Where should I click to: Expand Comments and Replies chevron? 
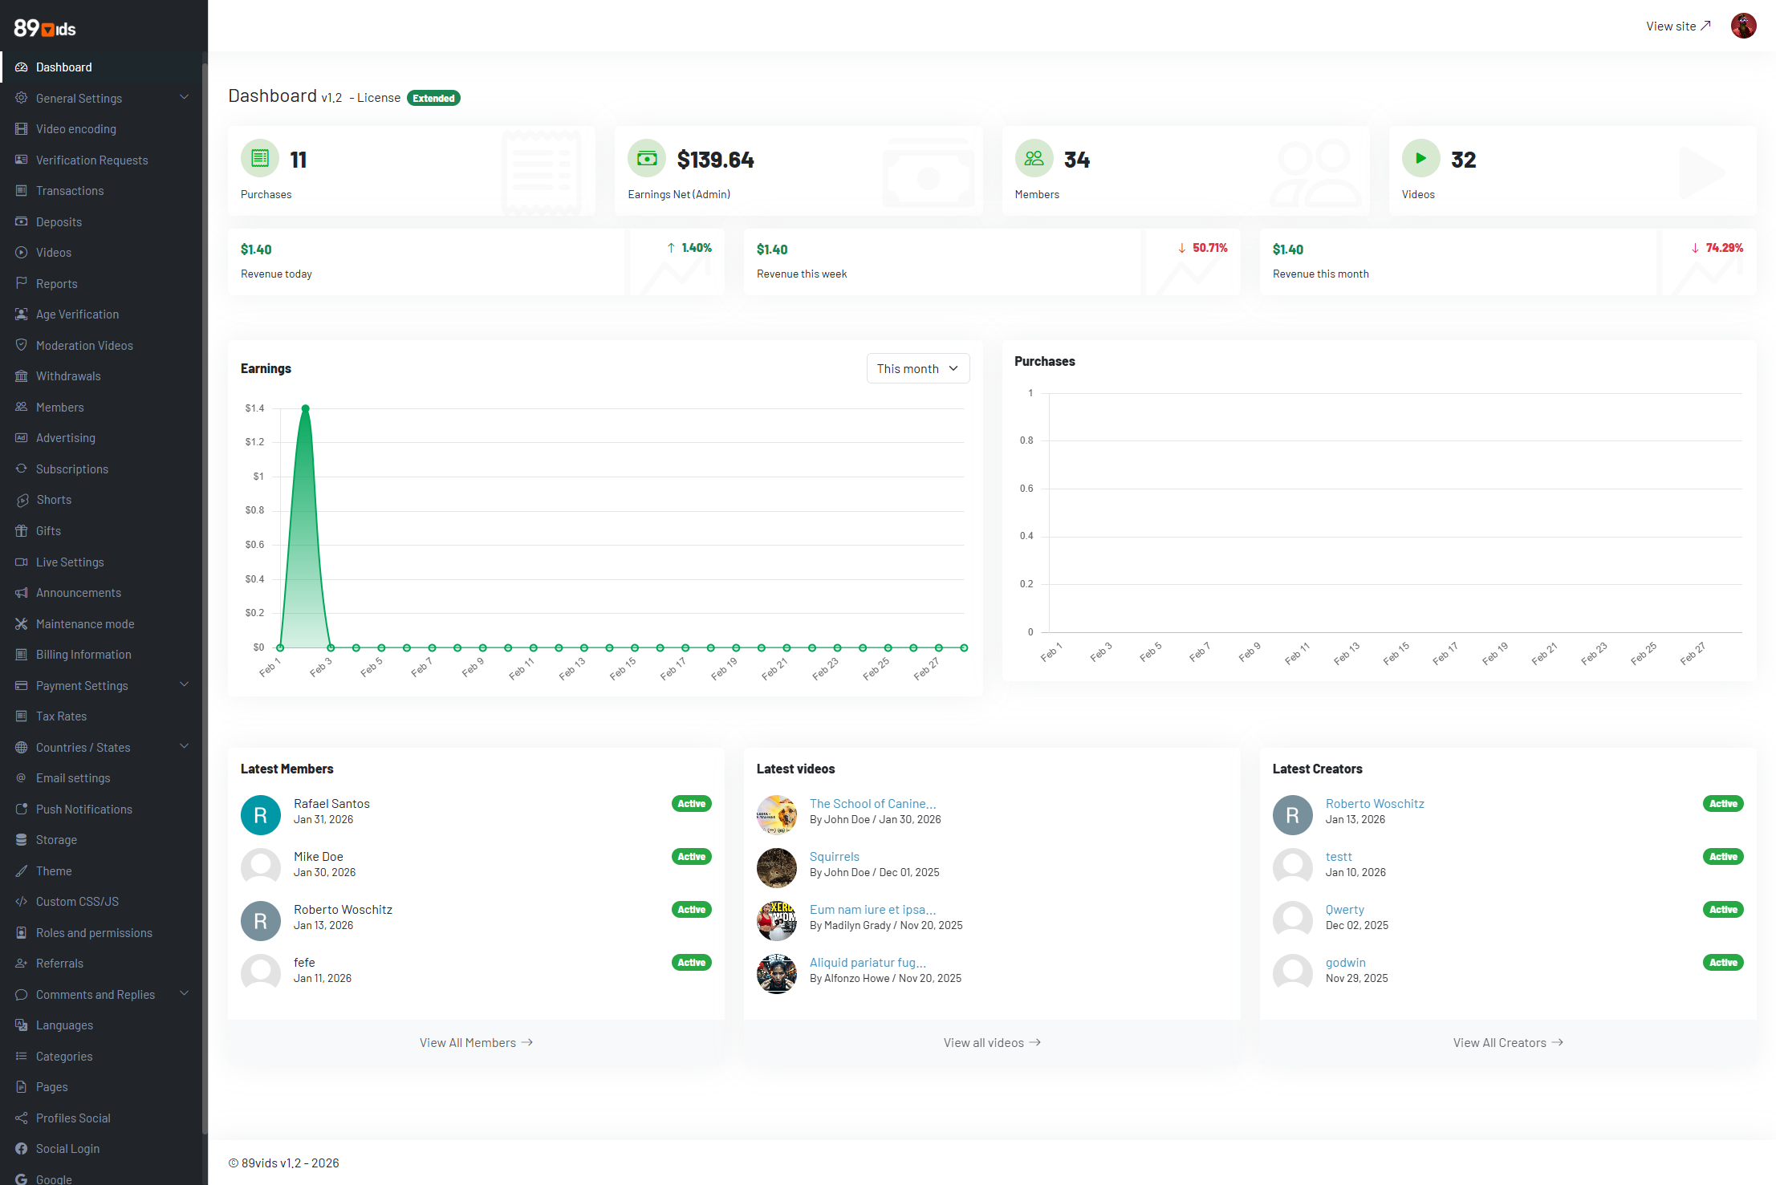[185, 993]
